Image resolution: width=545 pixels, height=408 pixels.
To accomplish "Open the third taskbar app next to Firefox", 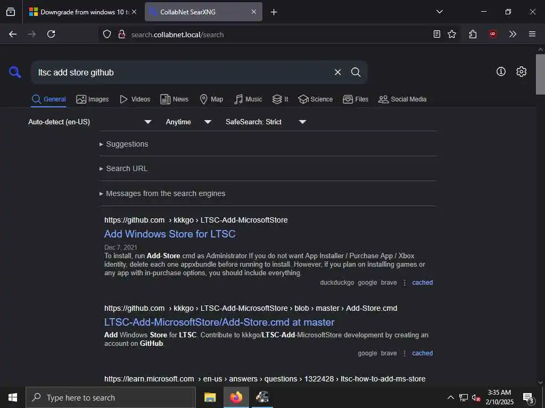I will click(262, 397).
